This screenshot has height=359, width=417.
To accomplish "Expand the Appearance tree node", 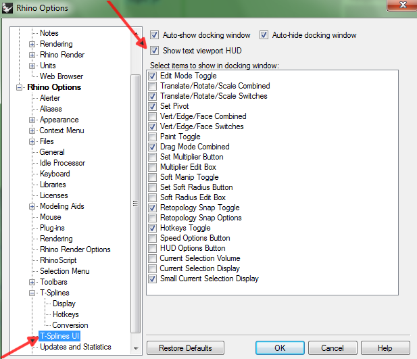I will [32, 120].
